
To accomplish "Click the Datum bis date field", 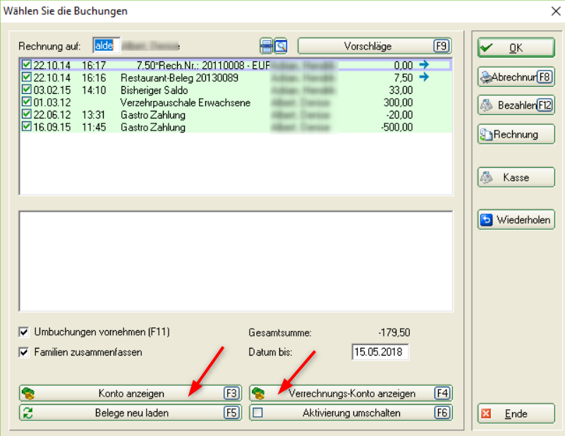I will pyautogui.click(x=379, y=352).
